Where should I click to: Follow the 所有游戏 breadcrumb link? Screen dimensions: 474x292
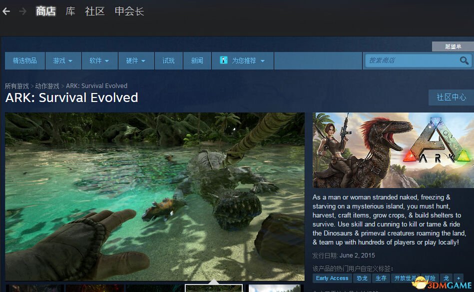[x=16, y=86]
